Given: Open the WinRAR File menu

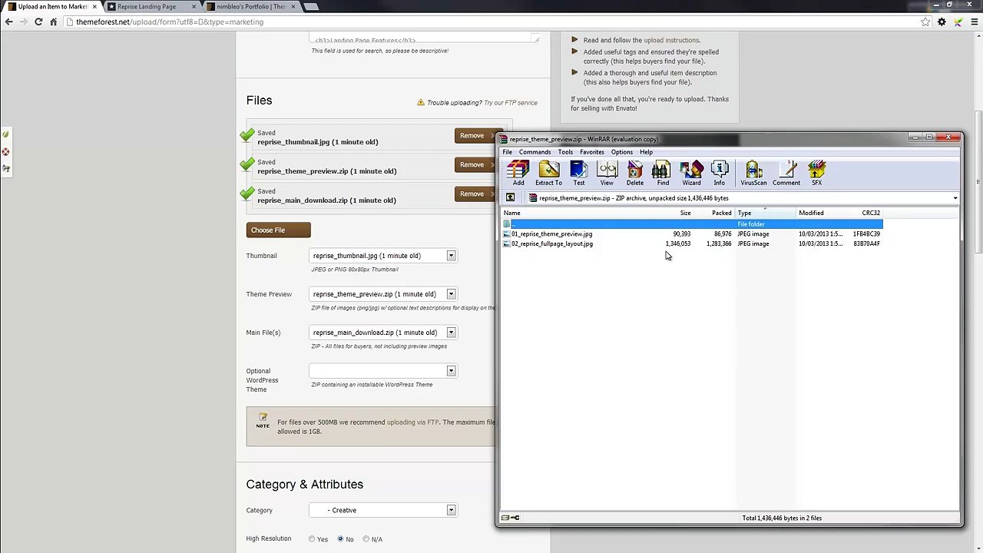Looking at the screenshot, I should point(508,152).
